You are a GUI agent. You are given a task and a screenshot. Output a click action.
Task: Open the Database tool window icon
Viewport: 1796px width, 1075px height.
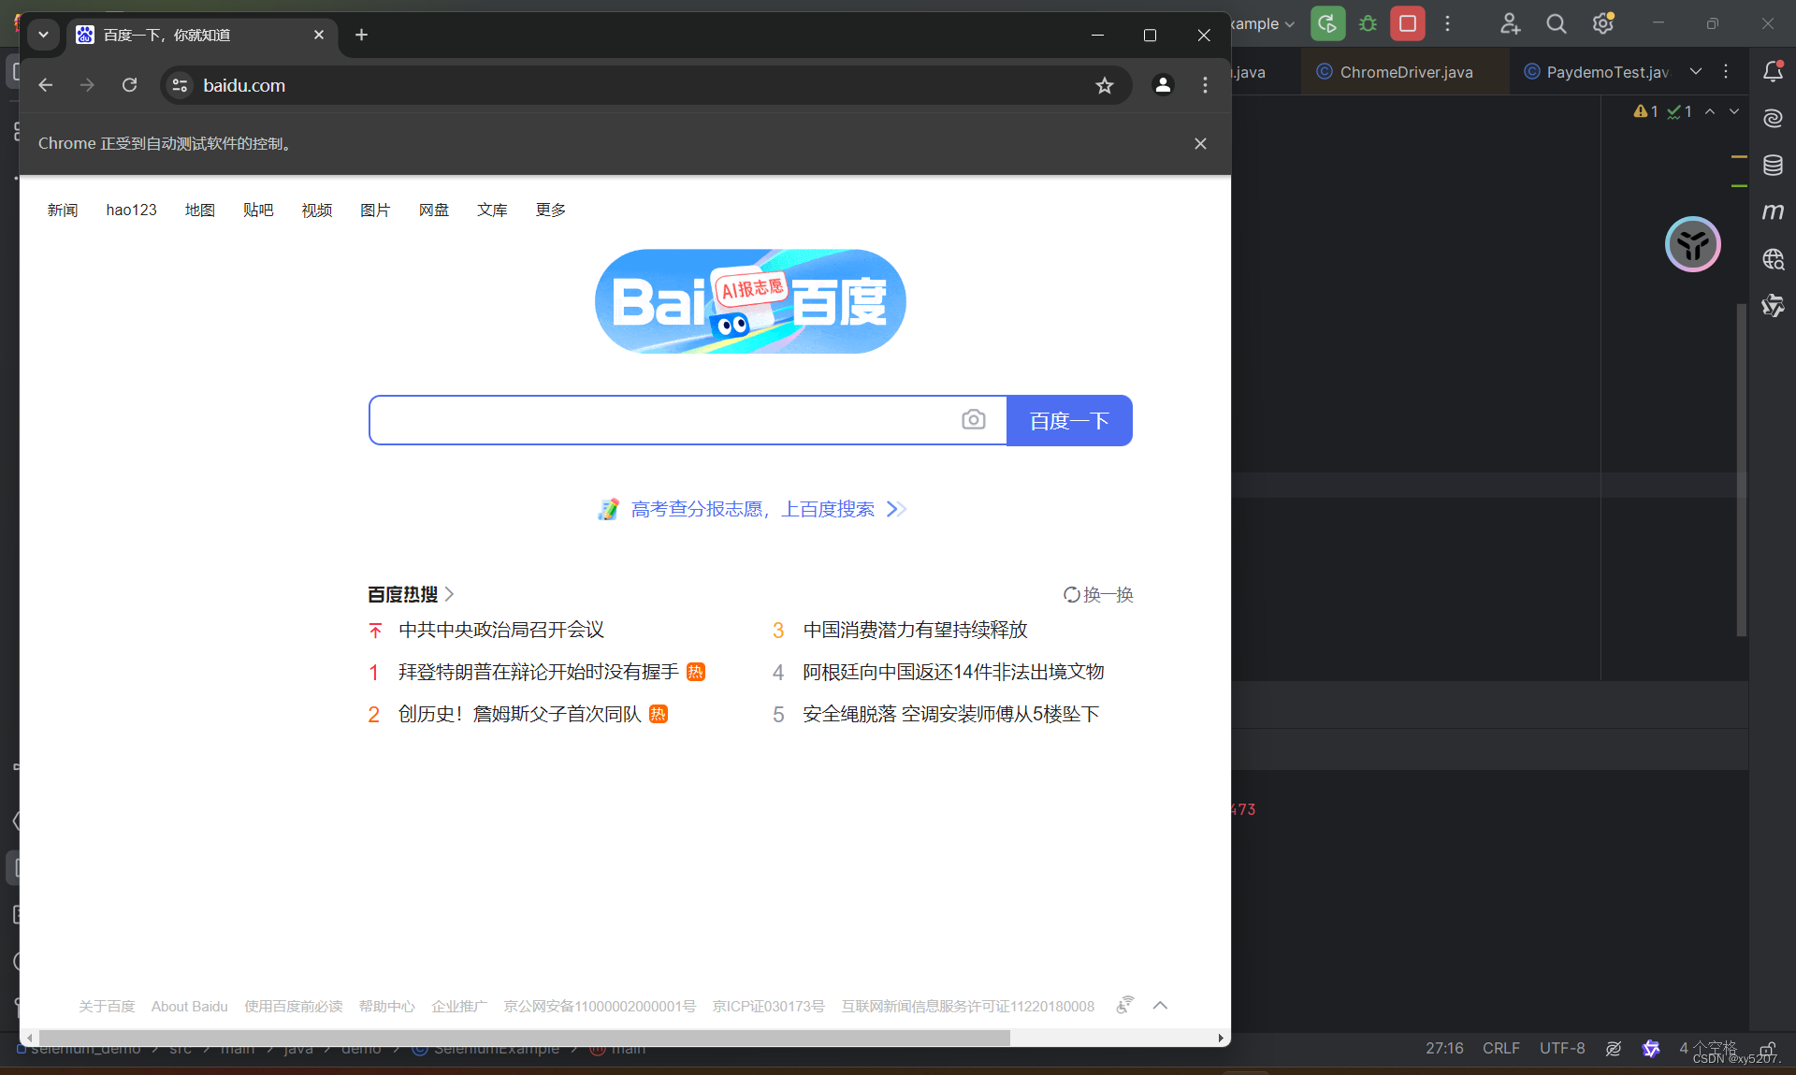pos(1773,165)
